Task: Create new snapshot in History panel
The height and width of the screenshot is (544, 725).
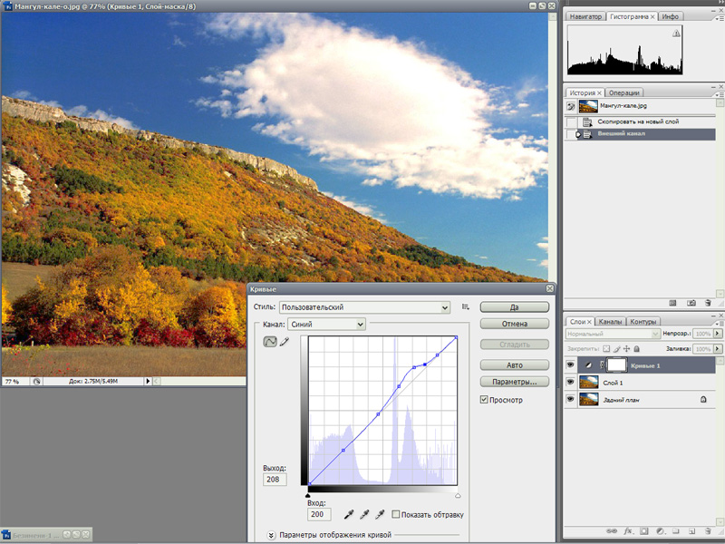Action: coord(691,302)
